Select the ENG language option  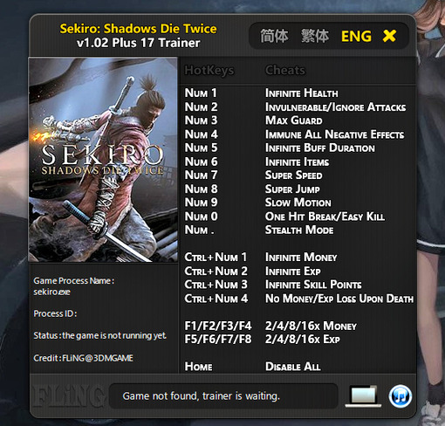click(x=356, y=37)
